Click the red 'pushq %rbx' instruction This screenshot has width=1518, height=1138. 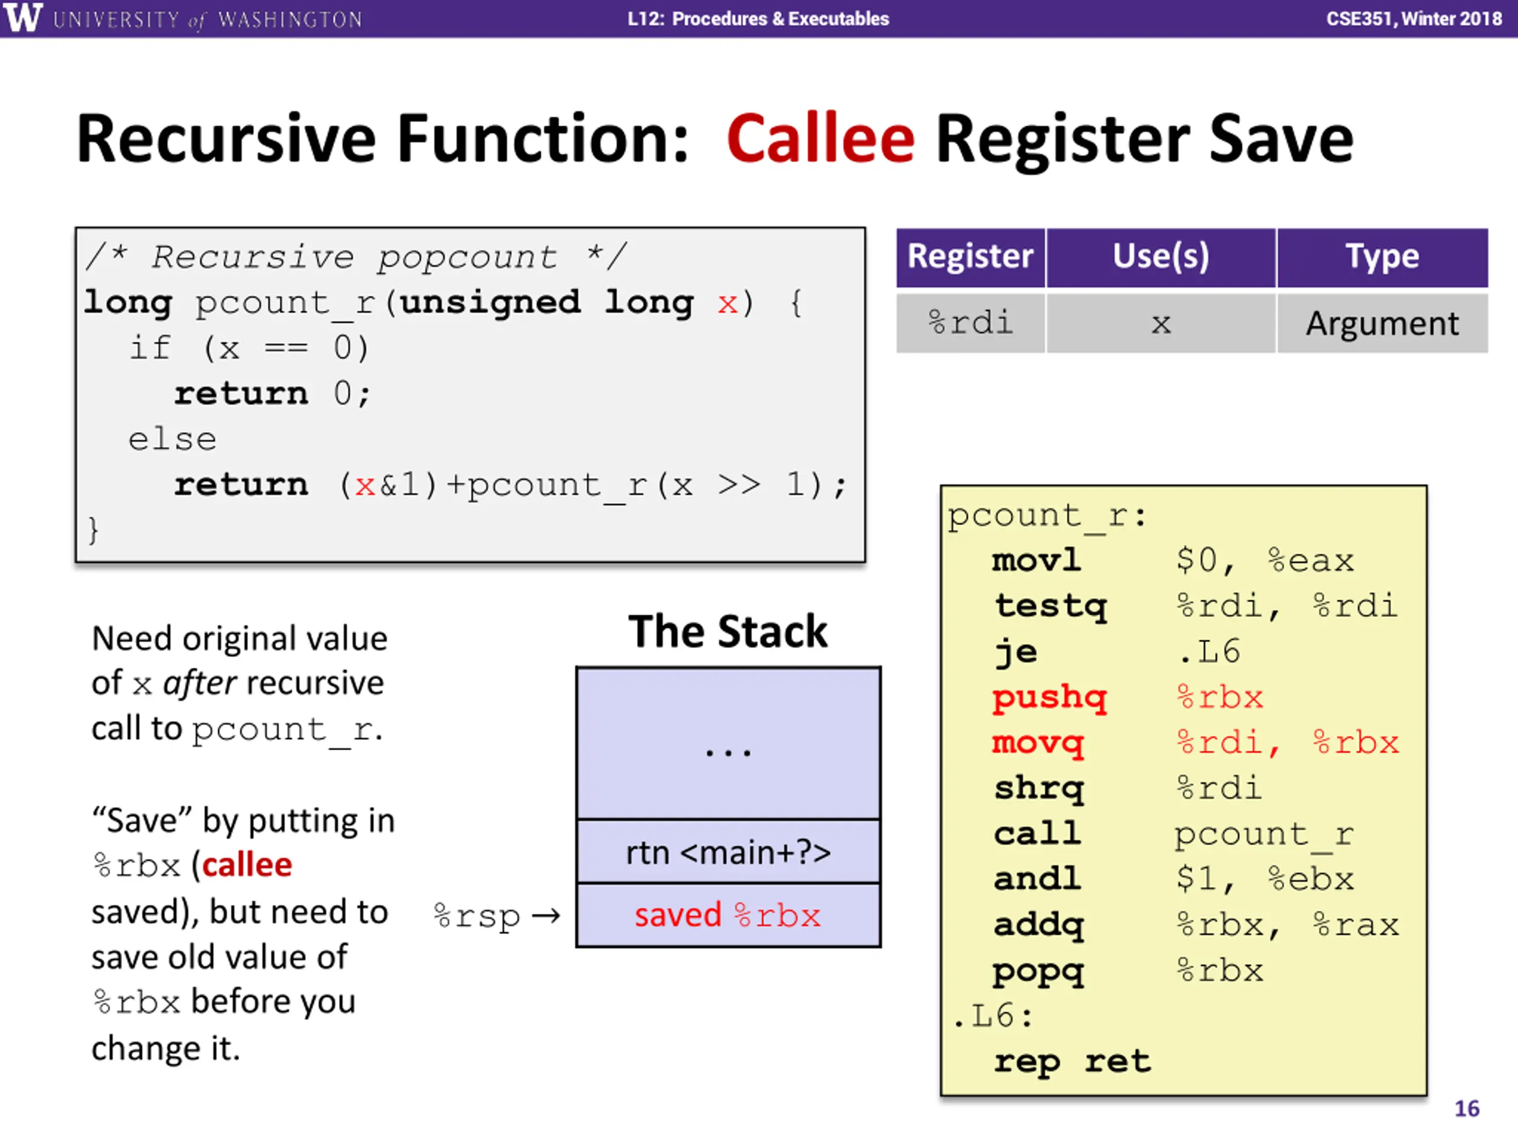(x=1127, y=698)
